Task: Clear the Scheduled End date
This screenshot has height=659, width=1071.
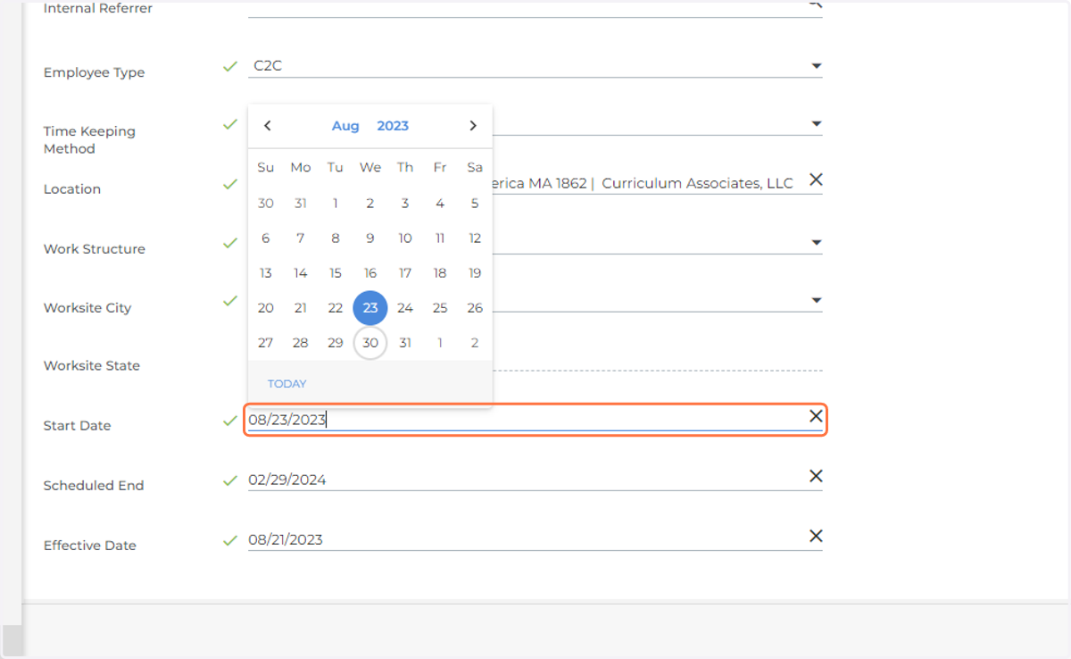Action: pos(815,476)
